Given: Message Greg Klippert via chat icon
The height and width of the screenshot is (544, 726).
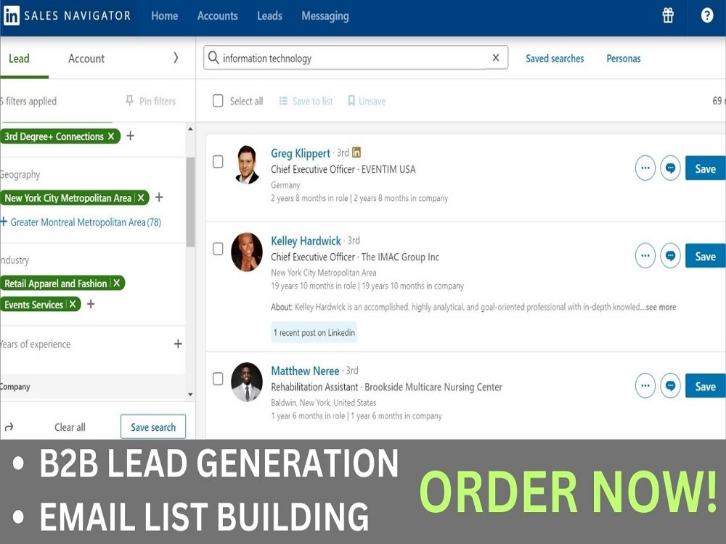Looking at the screenshot, I should [x=670, y=168].
